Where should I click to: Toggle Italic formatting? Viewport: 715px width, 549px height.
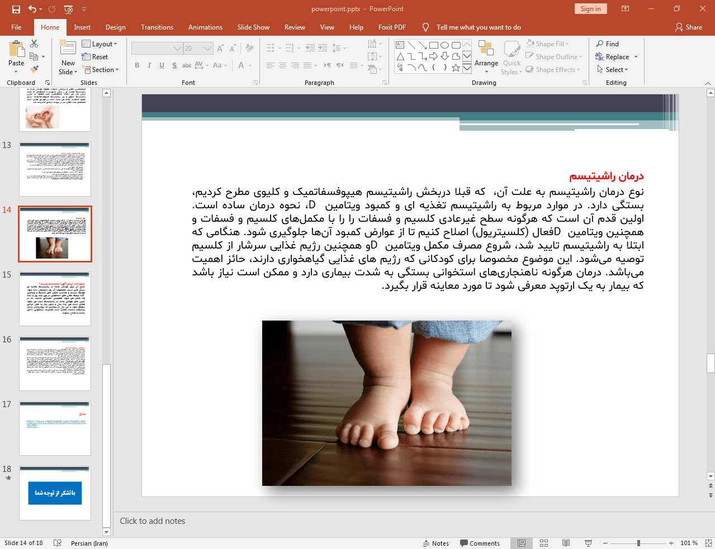(149, 65)
